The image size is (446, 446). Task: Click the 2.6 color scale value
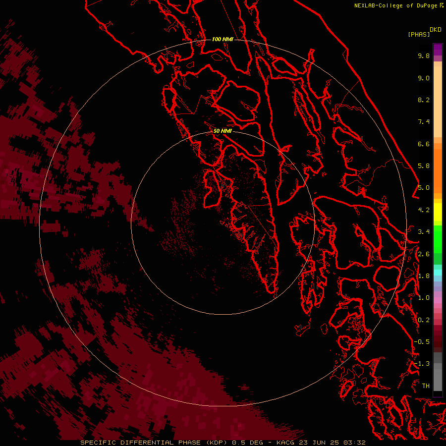424,254
